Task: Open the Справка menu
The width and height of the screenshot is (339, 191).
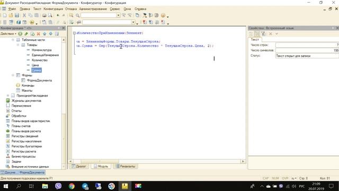Action: point(140,9)
